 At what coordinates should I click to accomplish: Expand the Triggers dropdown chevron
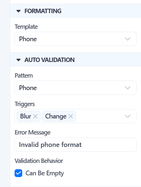point(128,116)
